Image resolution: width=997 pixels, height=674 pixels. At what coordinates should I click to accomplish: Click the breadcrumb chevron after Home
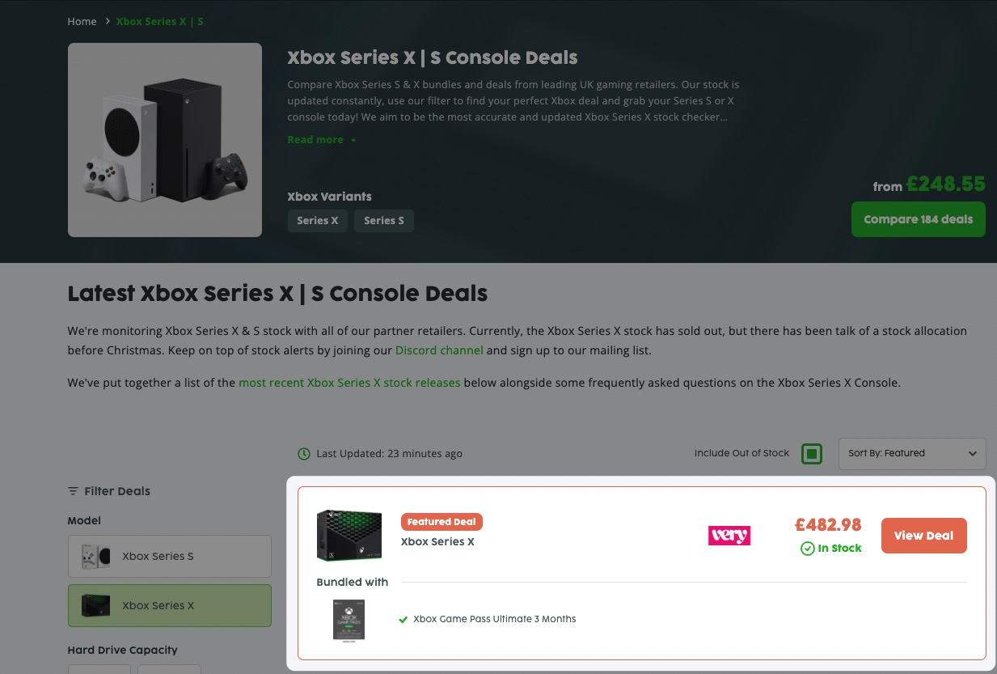tap(108, 22)
